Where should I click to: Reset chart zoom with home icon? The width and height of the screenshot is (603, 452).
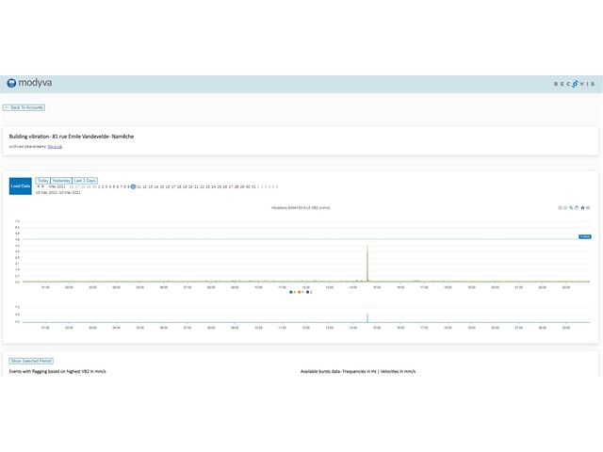click(x=582, y=208)
